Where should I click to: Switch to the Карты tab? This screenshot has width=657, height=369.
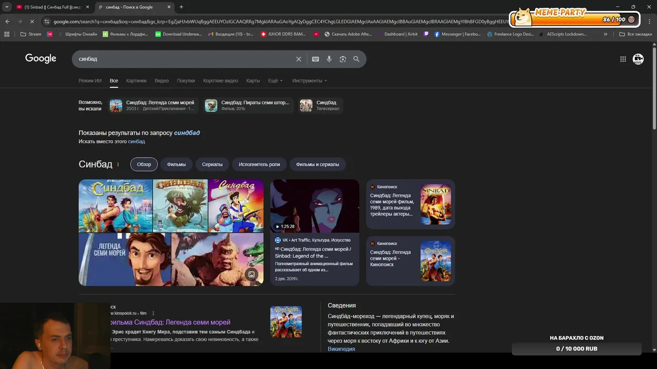(253, 80)
